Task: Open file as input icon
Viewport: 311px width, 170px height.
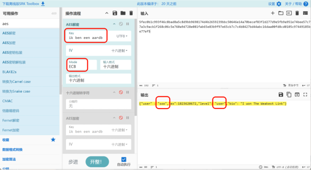Action: pos(289,13)
